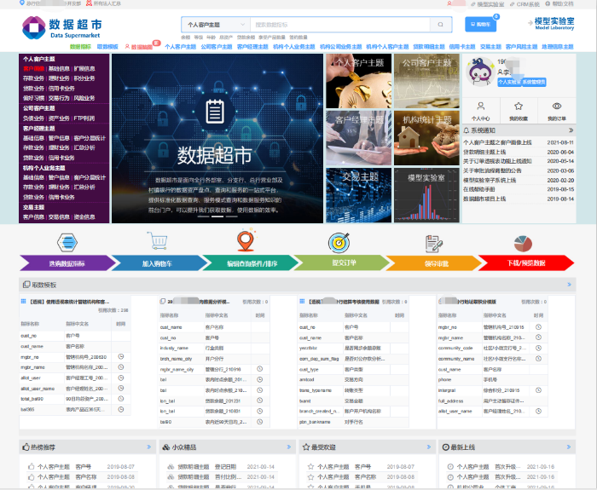Click FTP利润 in left sidebar

(84, 118)
